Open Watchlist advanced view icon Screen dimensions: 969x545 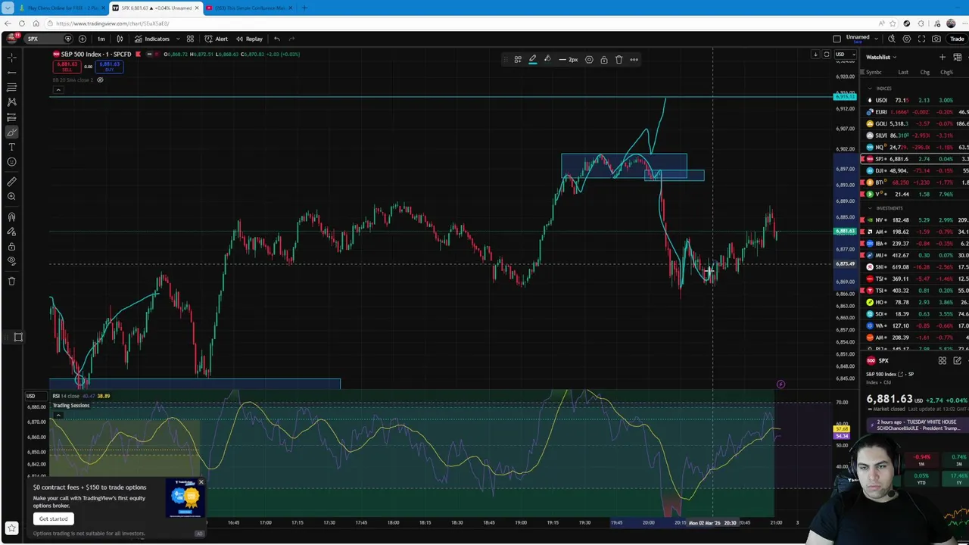coord(958,57)
